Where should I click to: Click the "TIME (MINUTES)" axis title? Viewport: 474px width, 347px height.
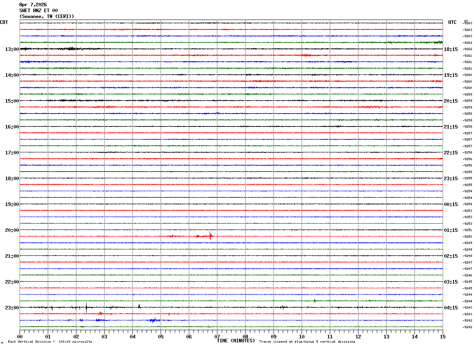tap(236, 341)
